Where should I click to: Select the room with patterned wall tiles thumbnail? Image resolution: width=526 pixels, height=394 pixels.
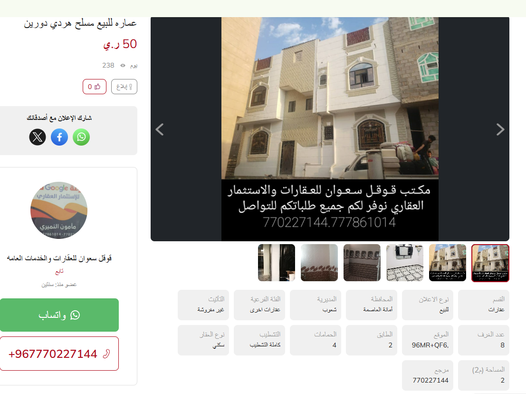coord(362,263)
